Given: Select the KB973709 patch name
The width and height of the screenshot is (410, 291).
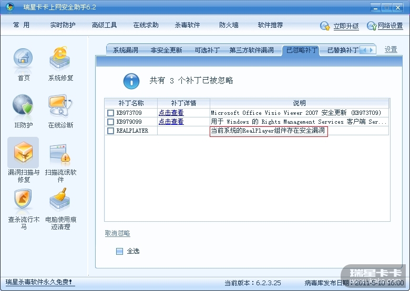Looking at the screenshot, I should pos(129,113).
